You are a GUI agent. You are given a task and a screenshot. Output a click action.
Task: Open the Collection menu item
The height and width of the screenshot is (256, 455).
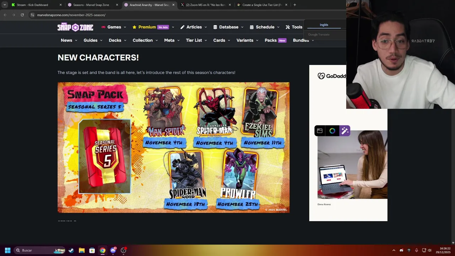pyautogui.click(x=143, y=40)
